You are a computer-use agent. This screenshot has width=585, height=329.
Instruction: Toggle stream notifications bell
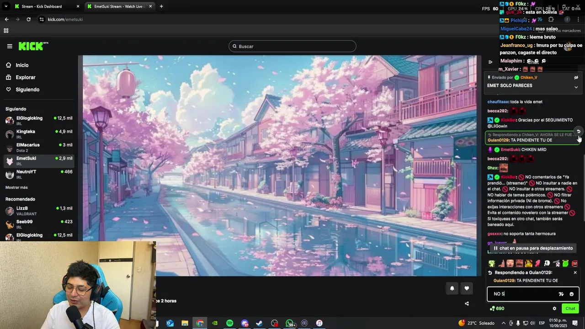click(452, 288)
